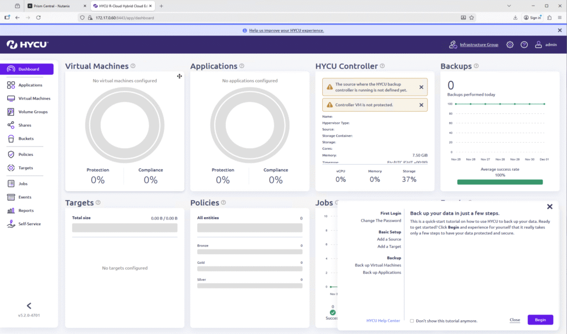Close the quick-start tutorial dialog with X

[549, 206]
